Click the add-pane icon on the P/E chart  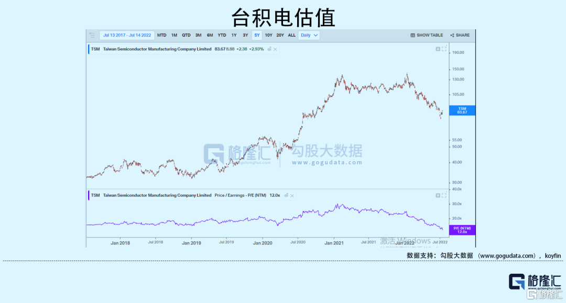click(438, 195)
